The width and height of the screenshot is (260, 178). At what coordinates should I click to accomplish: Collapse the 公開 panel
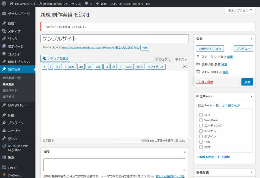(251, 39)
